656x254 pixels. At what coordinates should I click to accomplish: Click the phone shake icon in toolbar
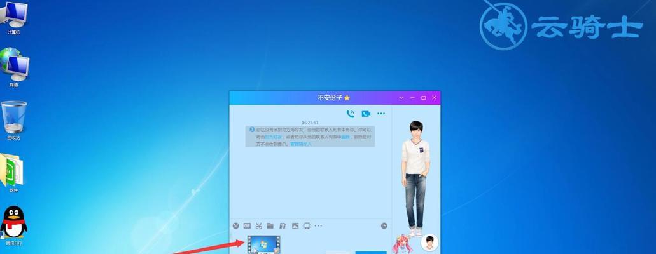click(307, 225)
